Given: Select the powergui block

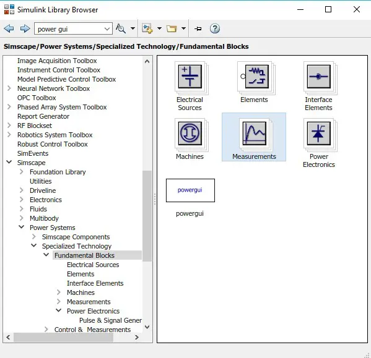Looking at the screenshot, I should (191, 190).
